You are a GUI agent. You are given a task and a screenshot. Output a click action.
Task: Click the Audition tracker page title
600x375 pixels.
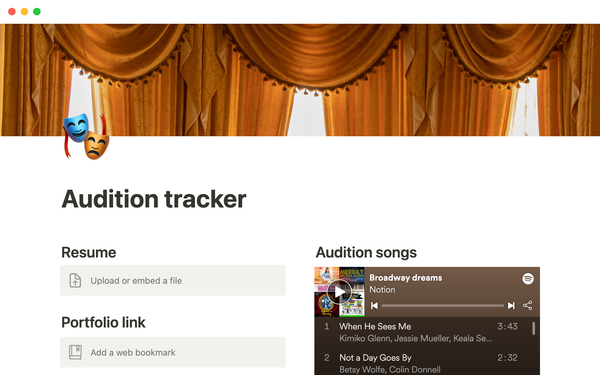(154, 199)
